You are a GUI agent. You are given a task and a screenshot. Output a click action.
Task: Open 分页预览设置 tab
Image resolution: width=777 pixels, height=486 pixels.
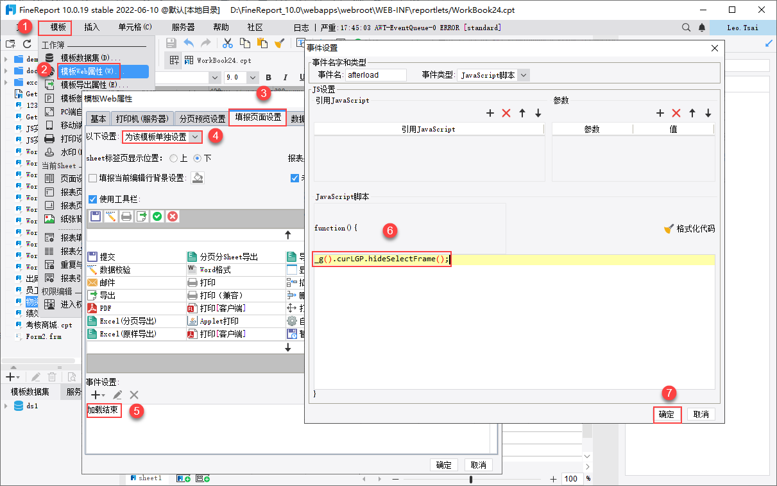coord(201,119)
